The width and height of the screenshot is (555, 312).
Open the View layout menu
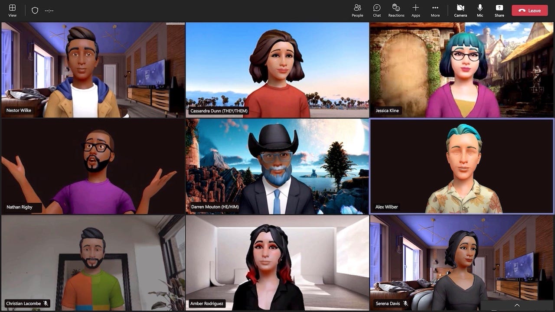pos(12,10)
